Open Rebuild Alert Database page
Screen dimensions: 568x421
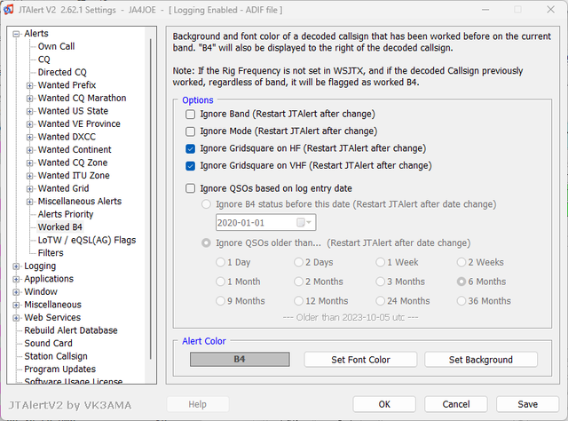[71, 330]
